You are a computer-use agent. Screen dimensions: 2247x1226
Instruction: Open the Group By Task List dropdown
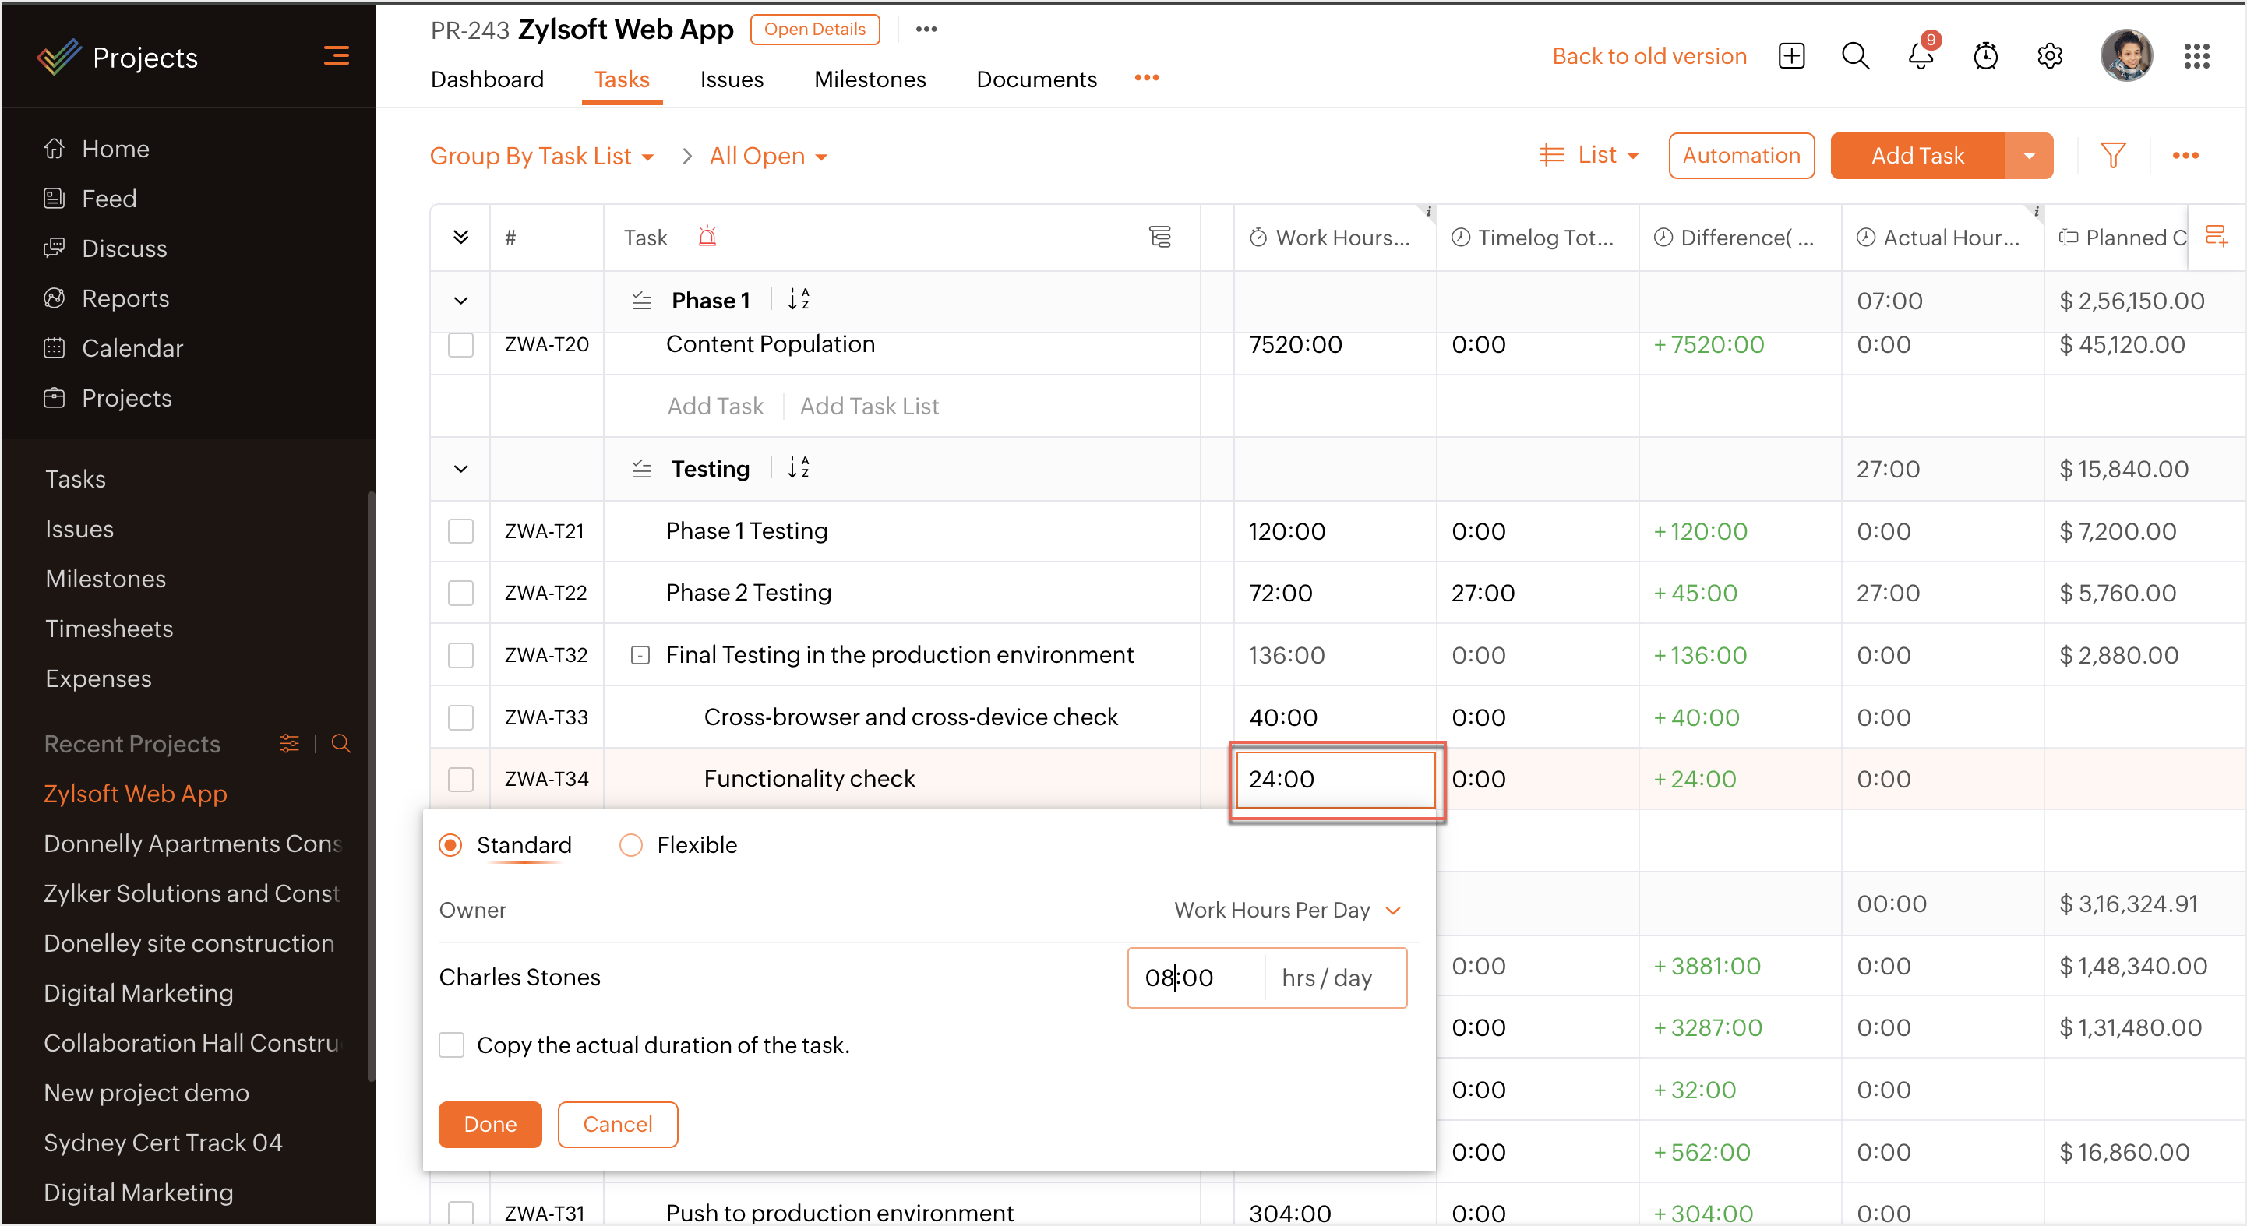541,156
